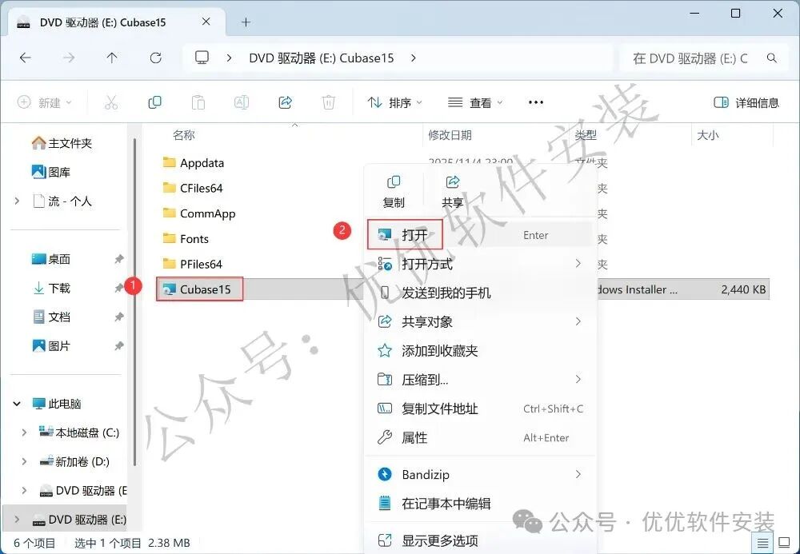This screenshot has height=554, width=800.
Task: Choose 打开 in the context menu
Action: click(x=480, y=235)
